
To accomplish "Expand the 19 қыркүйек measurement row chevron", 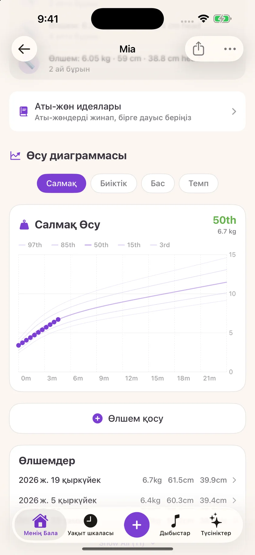I will (x=234, y=480).
